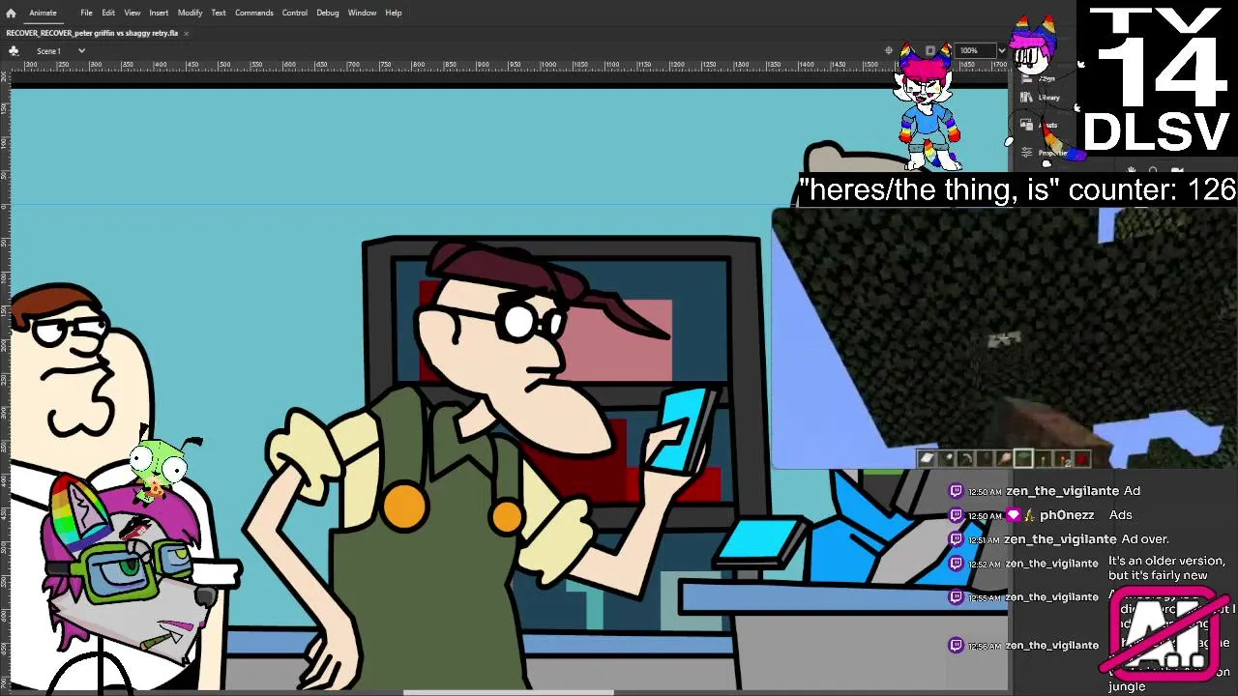Click the Library panel label

[1049, 98]
